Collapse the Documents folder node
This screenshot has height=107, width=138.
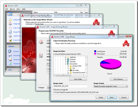pyautogui.click(x=65, y=64)
